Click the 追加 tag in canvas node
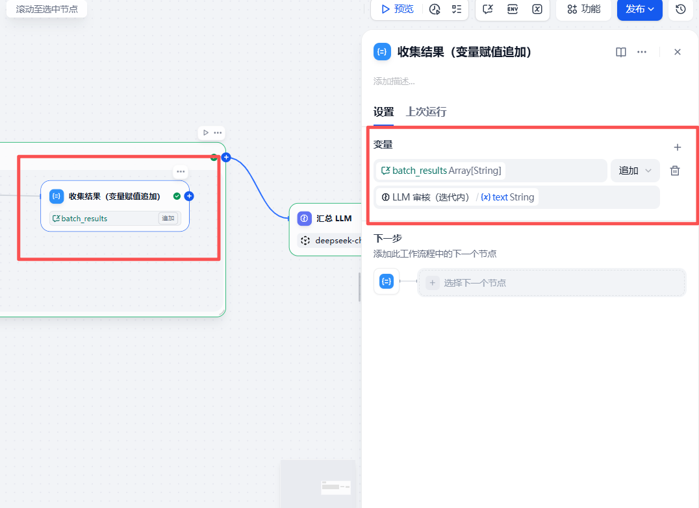The image size is (699, 508). (168, 218)
